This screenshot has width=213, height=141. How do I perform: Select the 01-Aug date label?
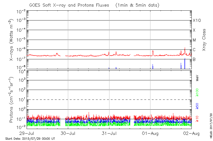point(150,133)
